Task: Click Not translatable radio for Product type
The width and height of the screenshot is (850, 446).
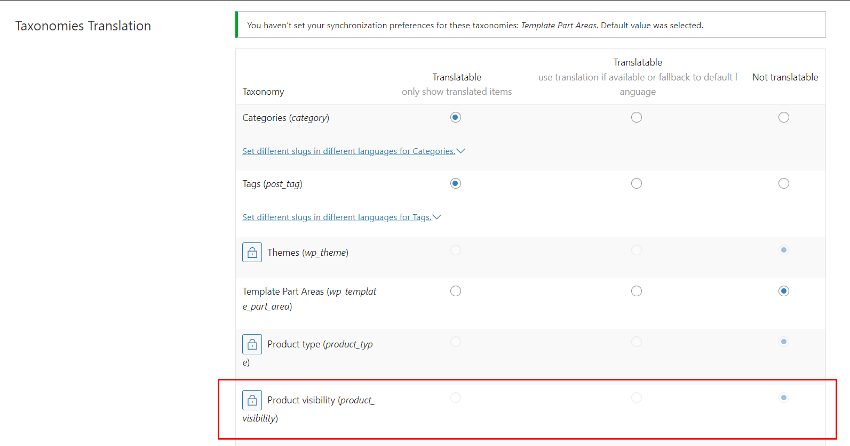Action: pos(783,342)
